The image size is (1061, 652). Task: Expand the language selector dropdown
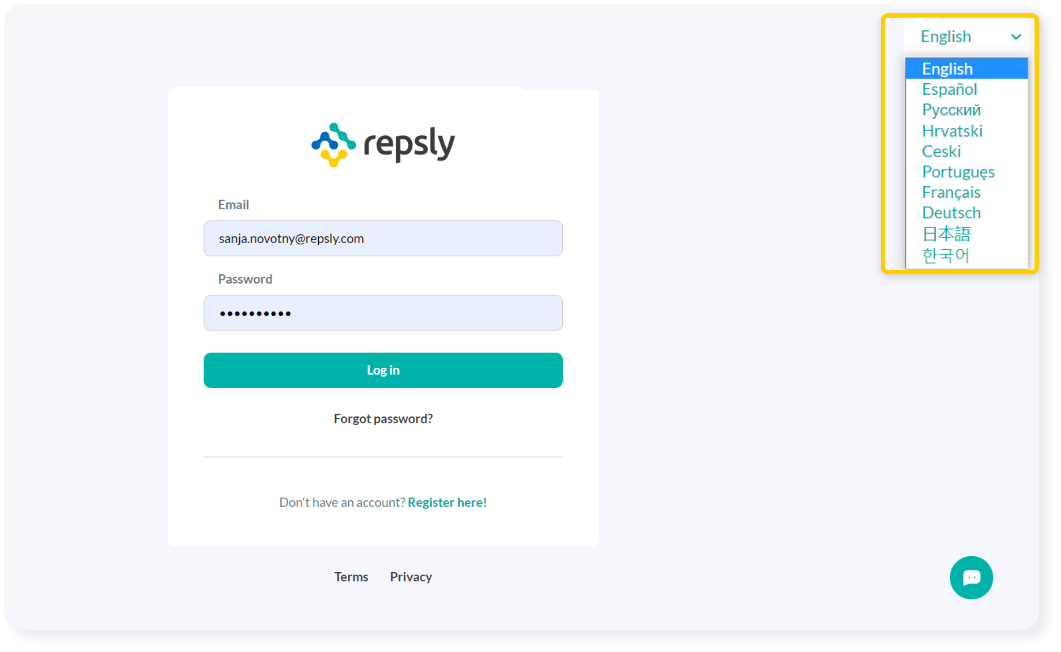pyautogui.click(x=971, y=36)
